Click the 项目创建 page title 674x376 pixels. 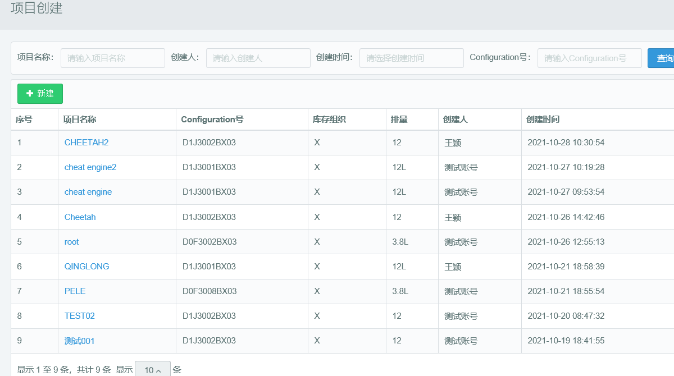(x=37, y=8)
